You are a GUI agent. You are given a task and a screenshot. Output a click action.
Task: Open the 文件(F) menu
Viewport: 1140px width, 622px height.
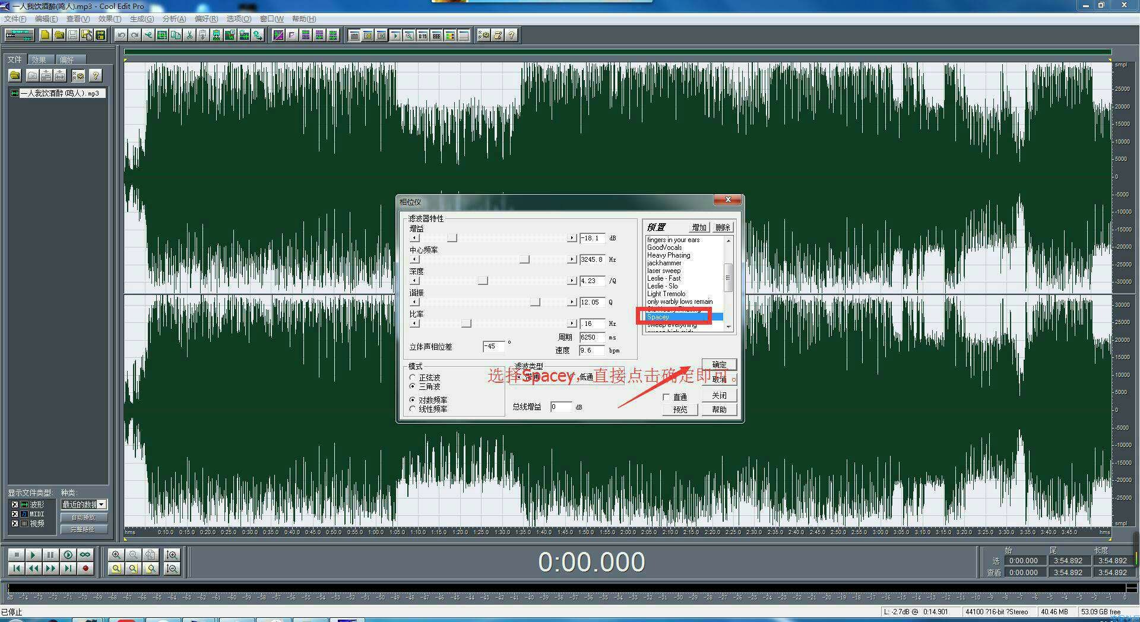tap(15, 19)
